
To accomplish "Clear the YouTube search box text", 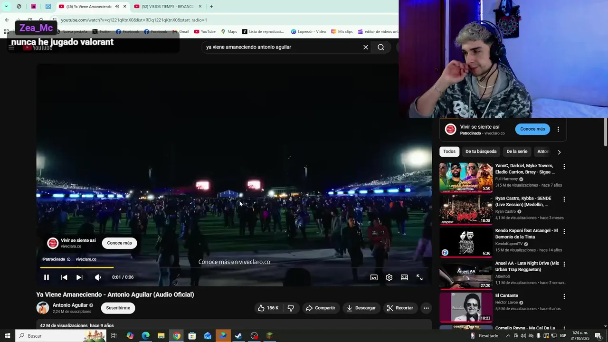I will point(366,47).
